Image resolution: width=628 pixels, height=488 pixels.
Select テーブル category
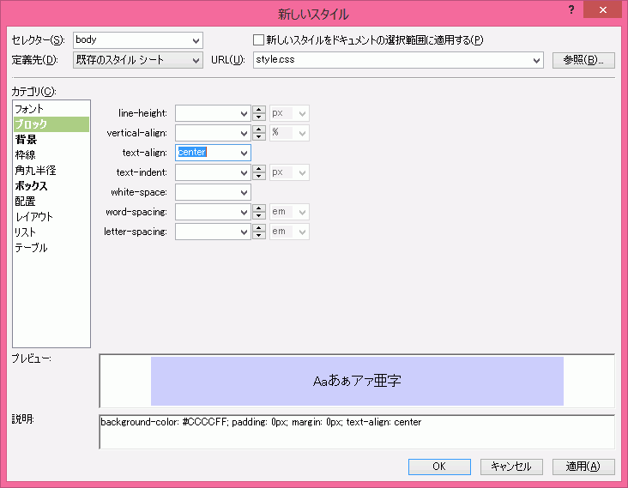click(51, 247)
